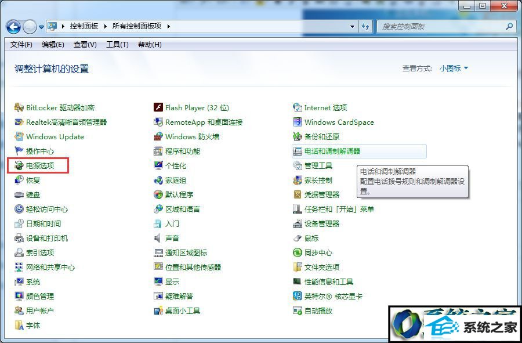The height and width of the screenshot is (343, 522).
Task: Click the Forward navigation button
Action: pyautogui.click(x=30, y=27)
